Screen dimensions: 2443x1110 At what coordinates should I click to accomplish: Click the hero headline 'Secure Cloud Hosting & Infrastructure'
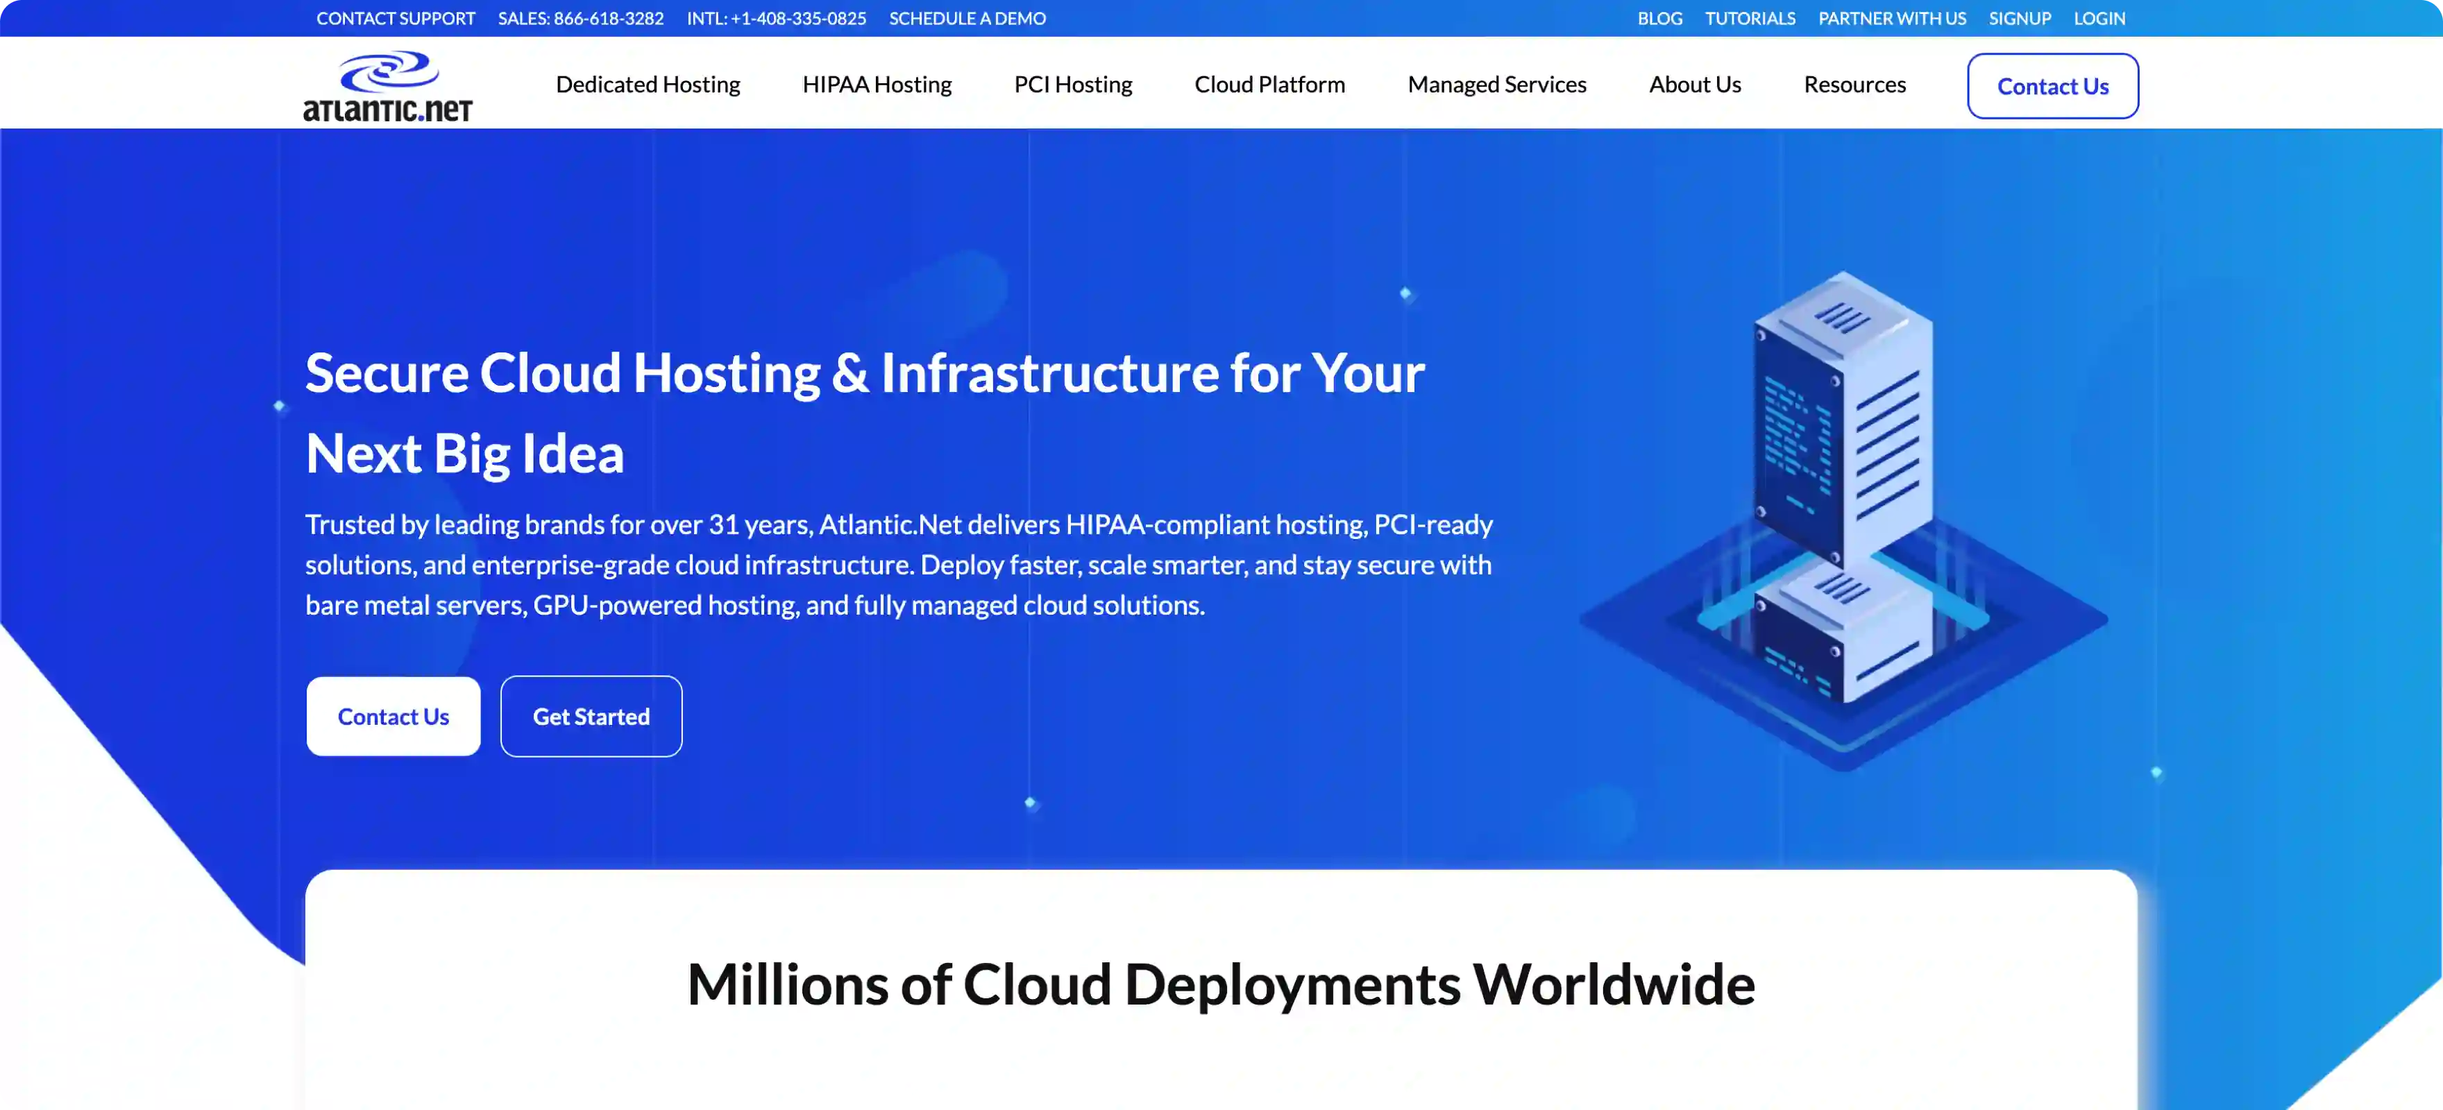point(864,412)
